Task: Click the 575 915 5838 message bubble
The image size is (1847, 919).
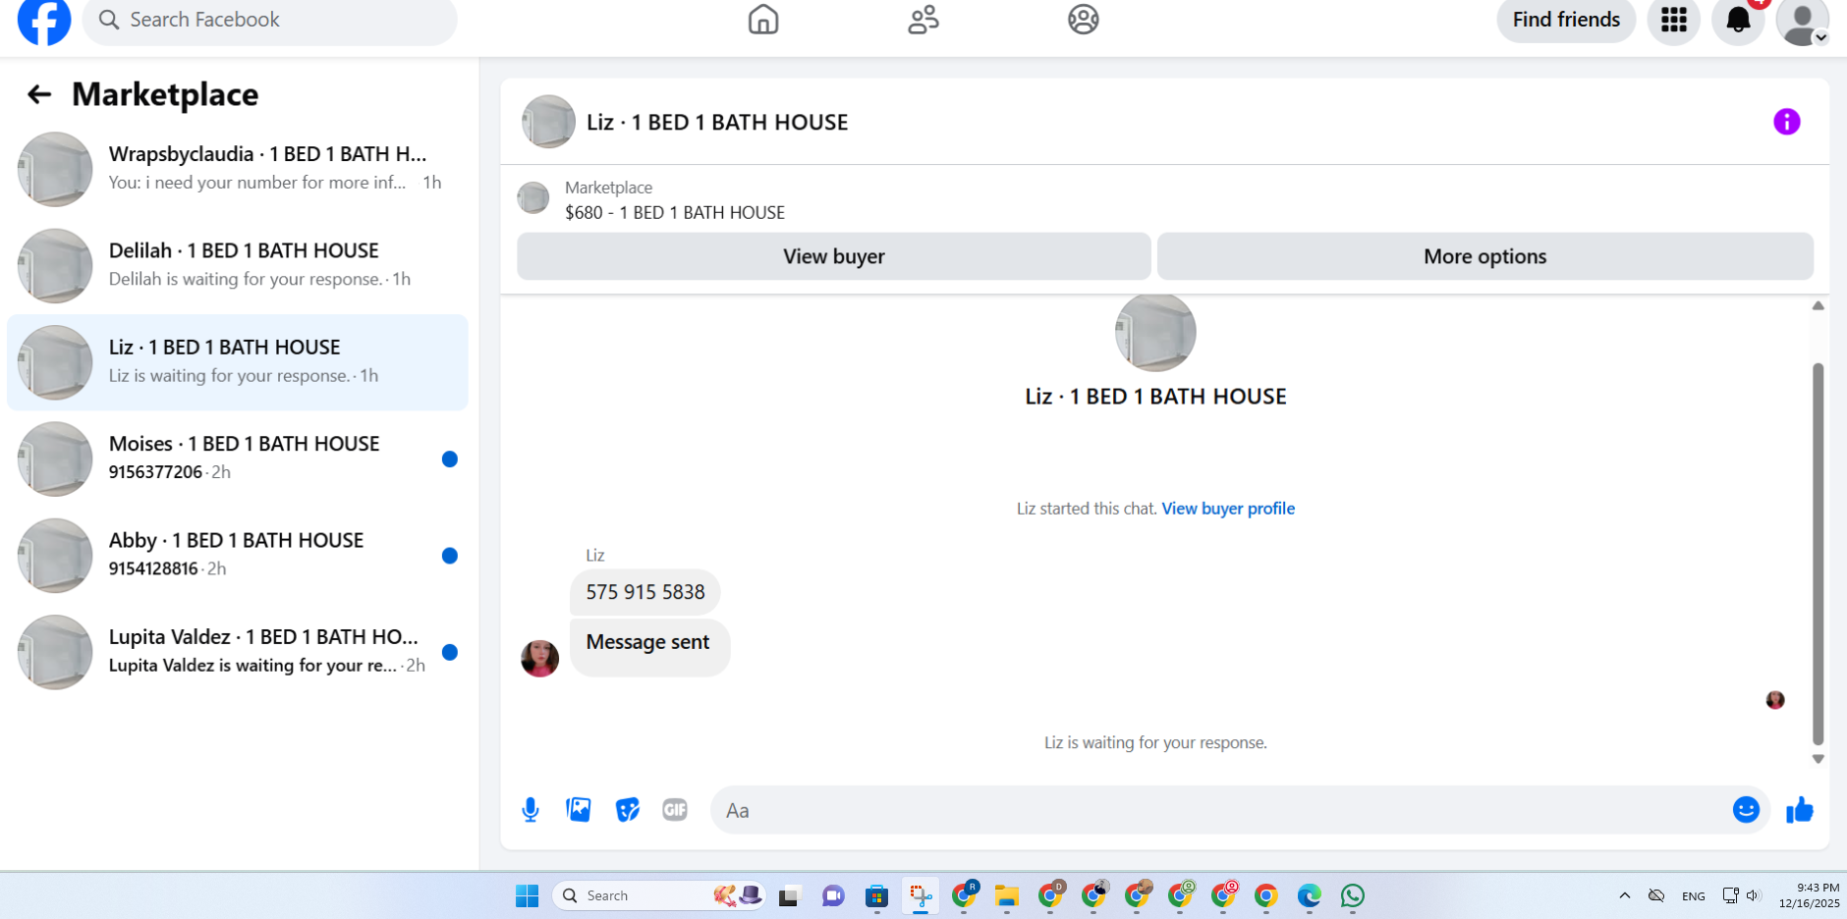Action: 645,592
